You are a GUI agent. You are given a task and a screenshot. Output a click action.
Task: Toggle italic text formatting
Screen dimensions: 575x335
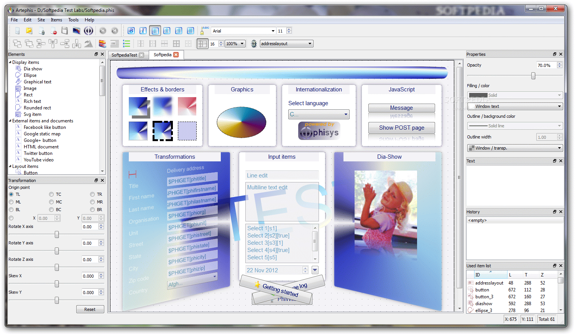click(x=143, y=31)
